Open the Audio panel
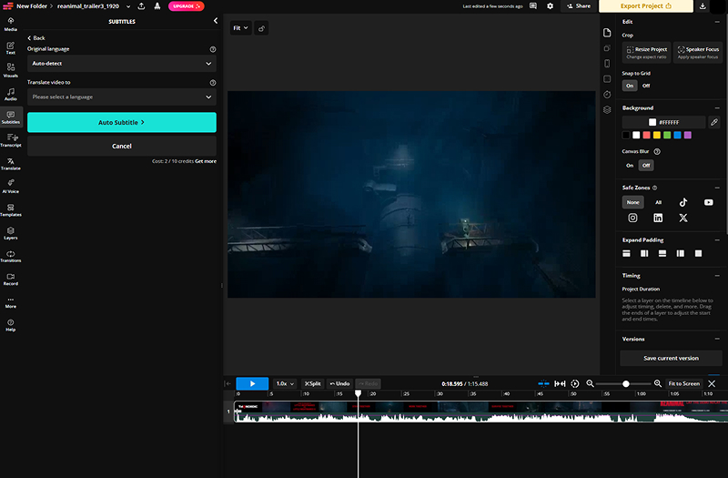The width and height of the screenshot is (728, 478). (11, 93)
